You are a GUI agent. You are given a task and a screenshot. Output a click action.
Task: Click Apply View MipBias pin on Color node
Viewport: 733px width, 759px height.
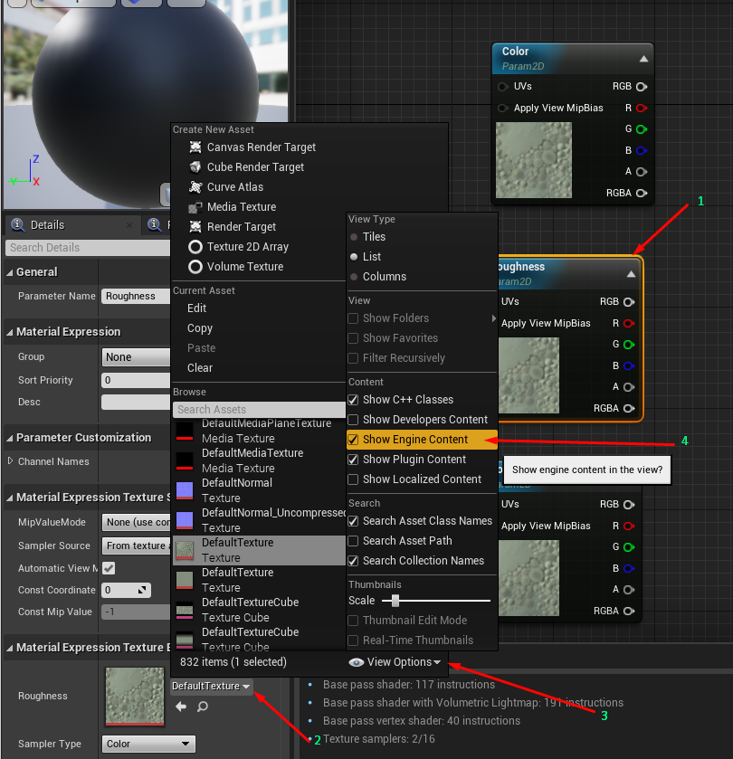tap(503, 108)
